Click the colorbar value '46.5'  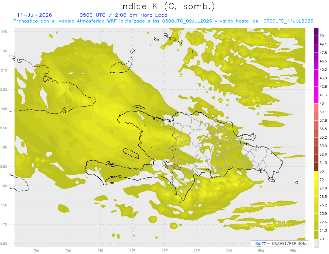tap(323, 61)
